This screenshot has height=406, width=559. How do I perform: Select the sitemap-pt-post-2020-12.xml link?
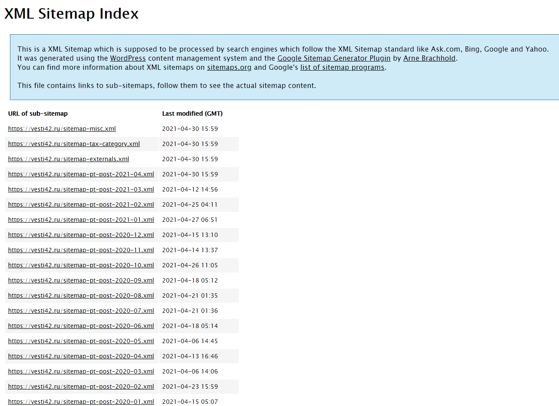[x=81, y=235]
